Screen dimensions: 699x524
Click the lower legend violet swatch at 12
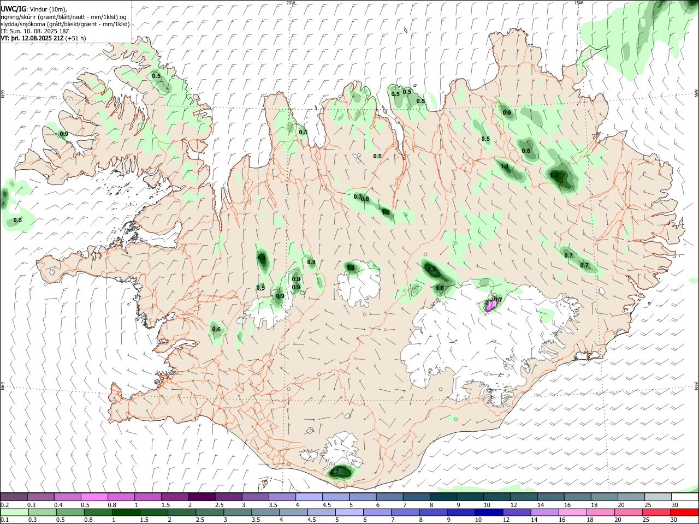pyautogui.click(x=517, y=512)
